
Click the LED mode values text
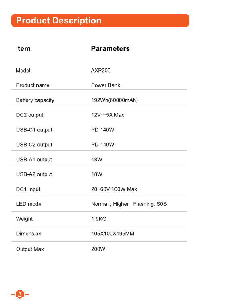point(129,204)
